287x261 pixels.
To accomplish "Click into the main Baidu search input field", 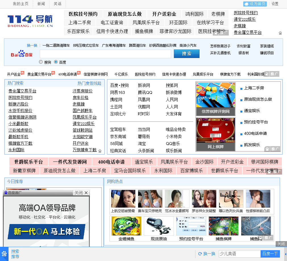I will (105, 54).
